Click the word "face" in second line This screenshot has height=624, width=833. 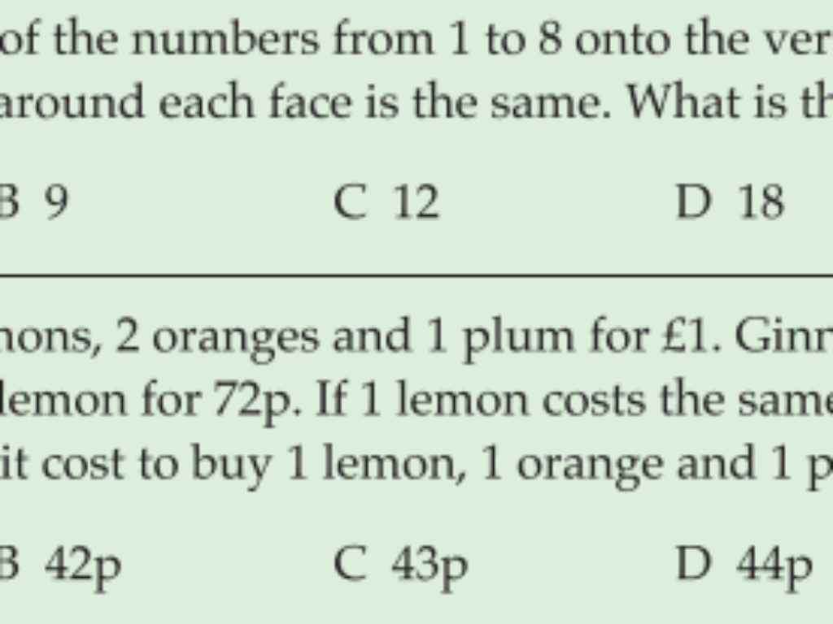click(x=311, y=102)
